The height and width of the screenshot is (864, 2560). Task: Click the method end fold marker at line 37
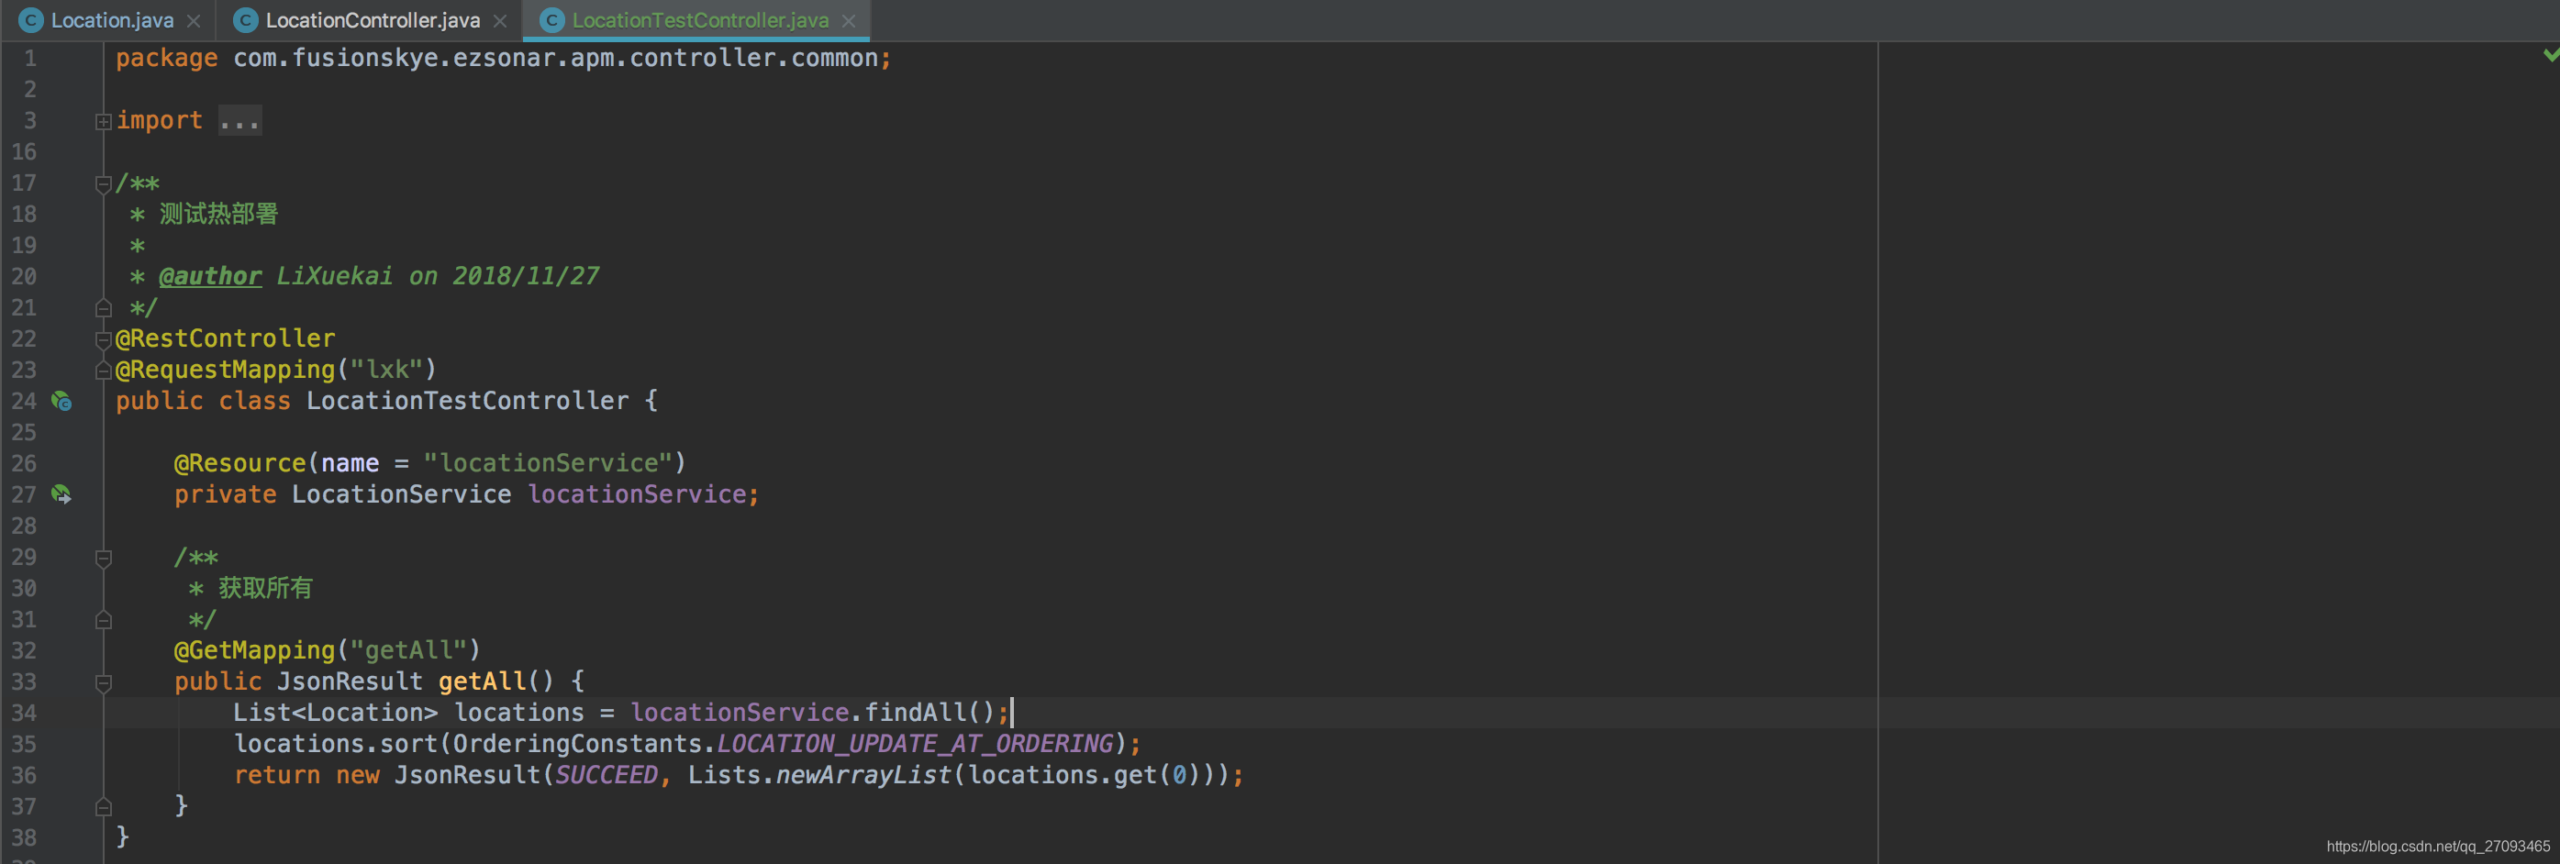(x=104, y=807)
